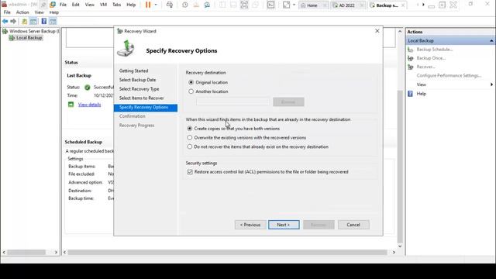Click the stretch guest display icon
This screenshot has width=496, height=279.
[286, 5]
